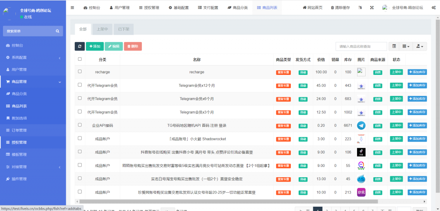Viewport: 440px width, 211px height.
Task: Select checkbox for TG号码地区随机API row
Action: point(79,125)
